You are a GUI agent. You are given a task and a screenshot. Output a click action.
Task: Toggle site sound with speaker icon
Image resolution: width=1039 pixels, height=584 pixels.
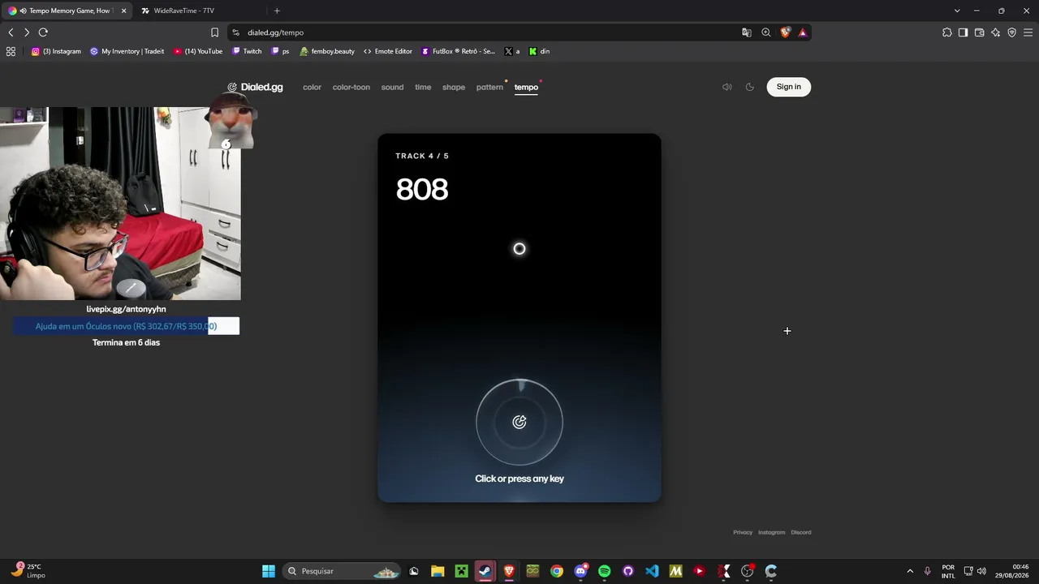click(727, 87)
